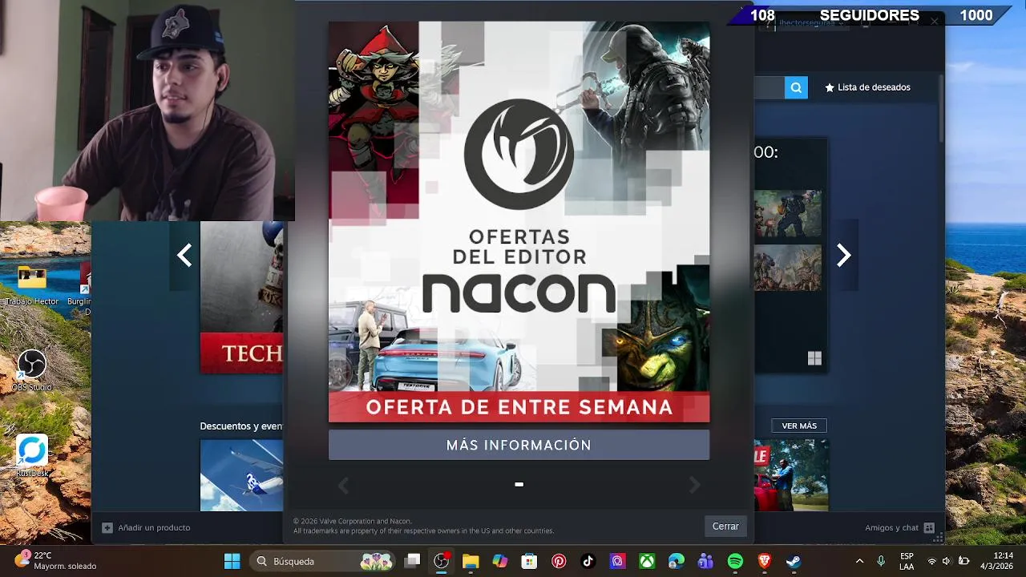Switch to OBS Studio in taskbar
The height and width of the screenshot is (577, 1026).
[442, 561]
